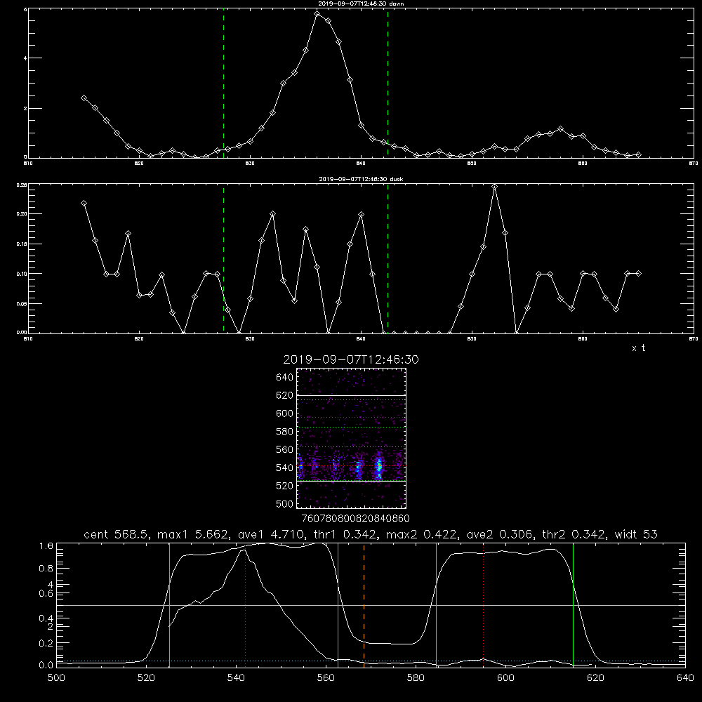
Task: Click the '640' x-axis label of bottom plot
Action: point(685,678)
